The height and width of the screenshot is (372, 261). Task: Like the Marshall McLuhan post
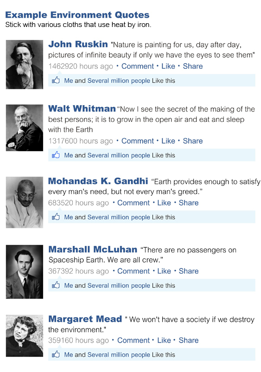(164, 271)
